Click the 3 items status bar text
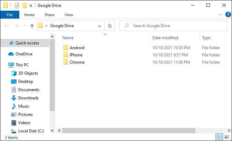This screenshot has width=232, height=141. pyautogui.click(x=11, y=138)
